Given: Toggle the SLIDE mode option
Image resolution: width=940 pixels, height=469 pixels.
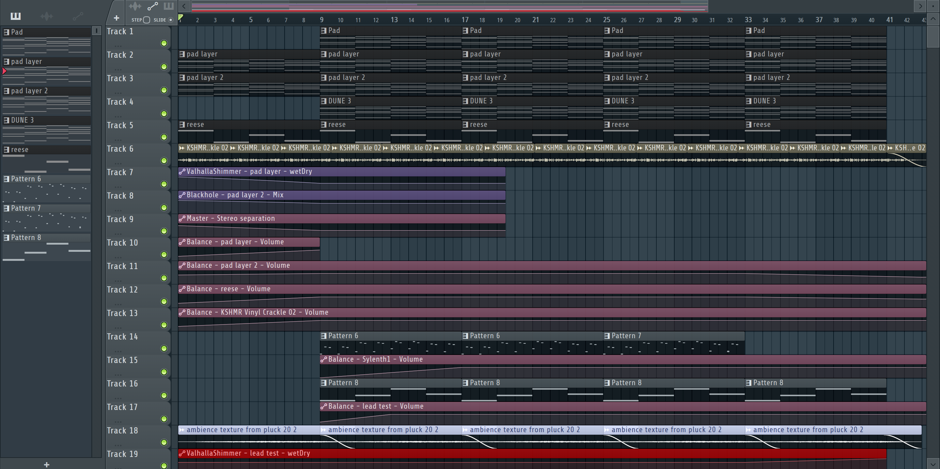Looking at the screenshot, I should point(170,20).
